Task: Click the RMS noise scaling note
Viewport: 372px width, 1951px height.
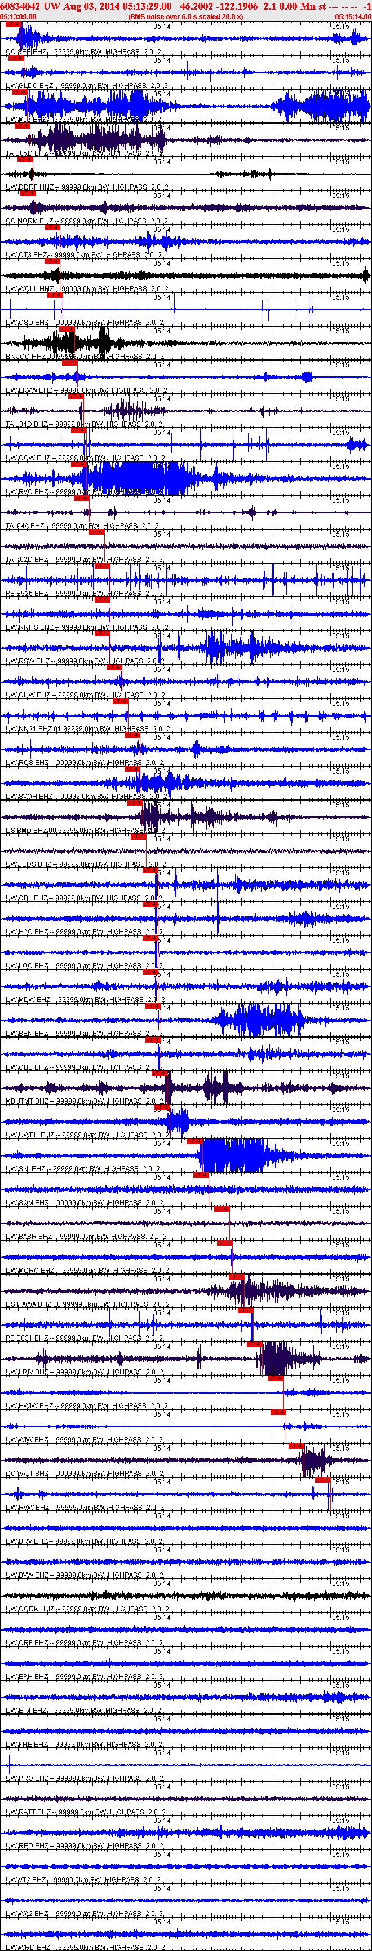Action: tap(185, 16)
